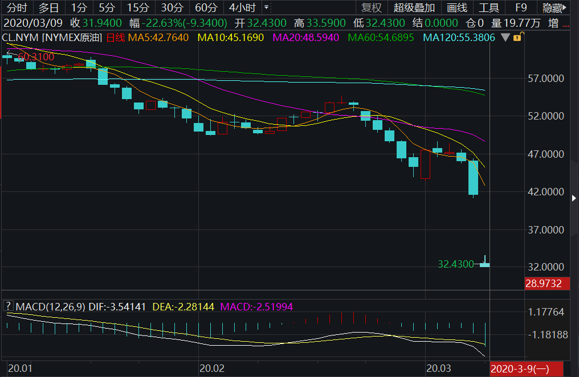This screenshot has height=377, width=579.
Task: Click the 复权 adjustment button
Action: [372, 7]
